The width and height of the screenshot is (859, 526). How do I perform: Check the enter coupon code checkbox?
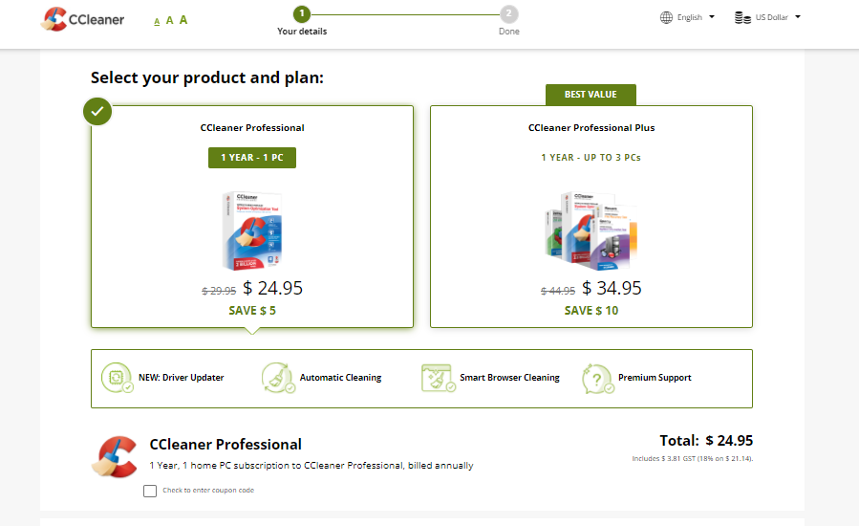[x=150, y=491]
